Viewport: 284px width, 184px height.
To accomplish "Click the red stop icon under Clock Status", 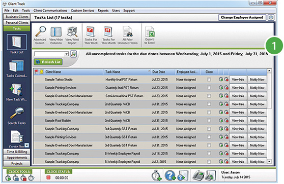I will [48, 177].
